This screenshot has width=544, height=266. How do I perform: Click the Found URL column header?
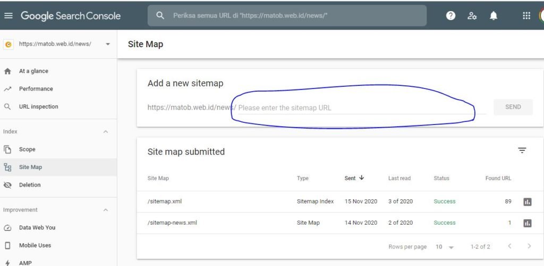(x=498, y=178)
